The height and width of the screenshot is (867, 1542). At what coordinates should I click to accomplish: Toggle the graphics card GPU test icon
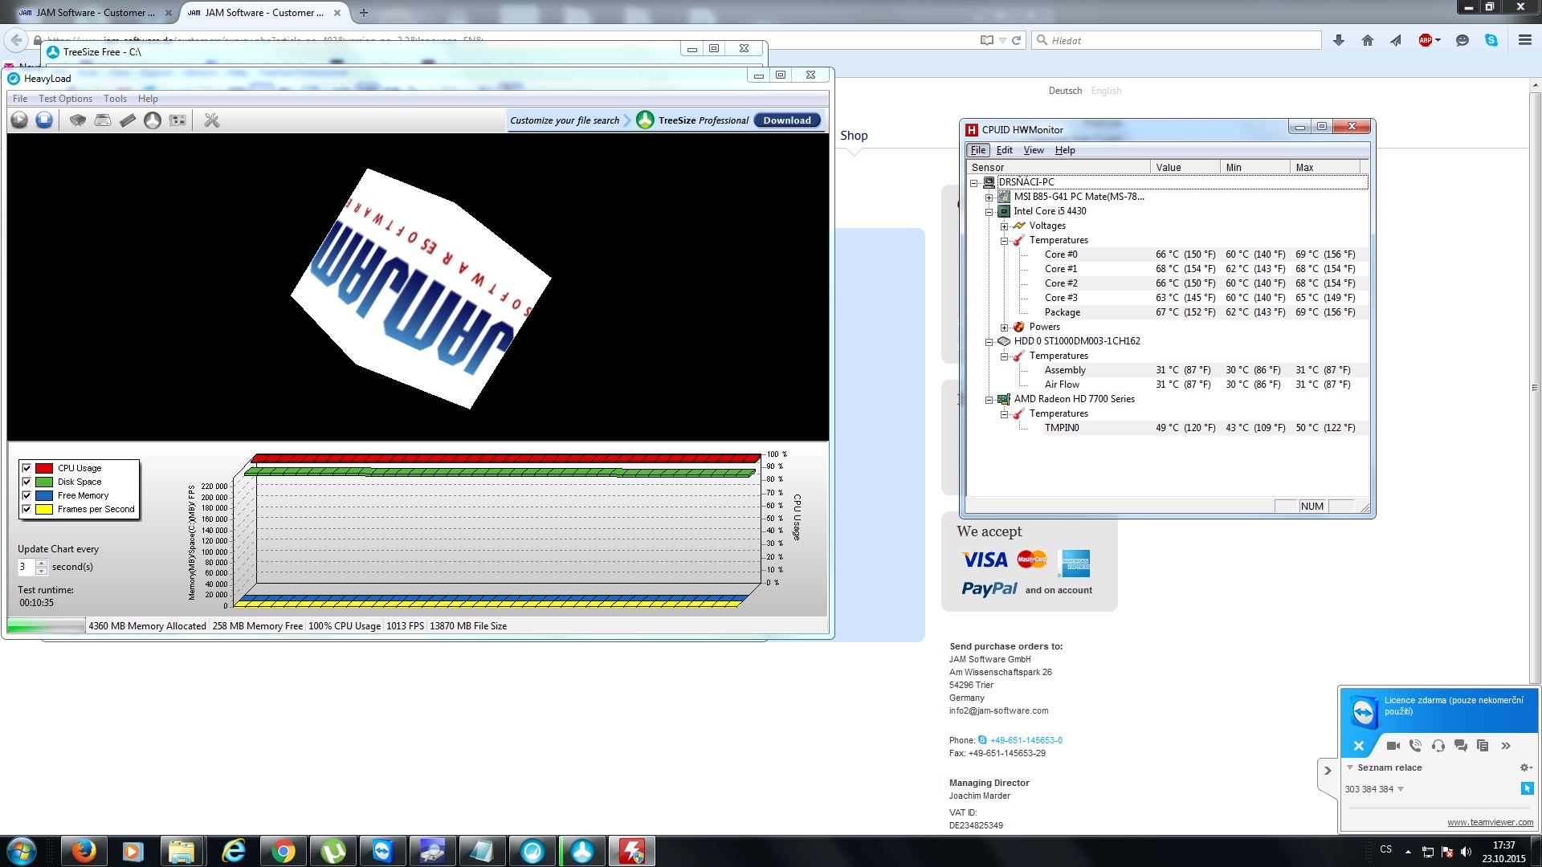177,120
